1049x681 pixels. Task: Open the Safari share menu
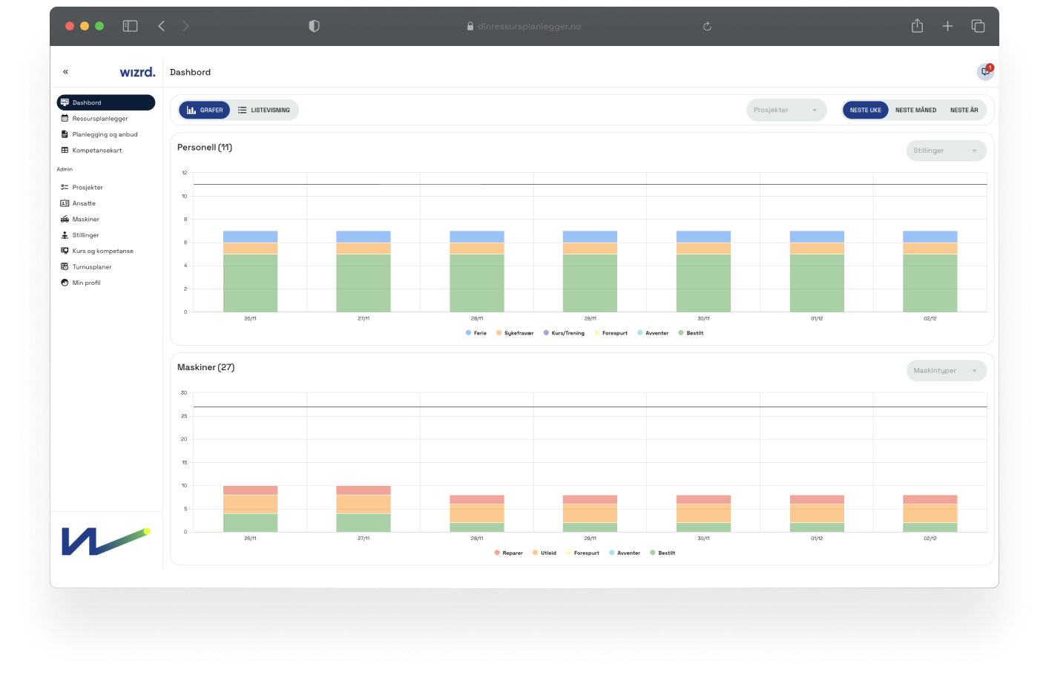pyautogui.click(x=917, y=26)
